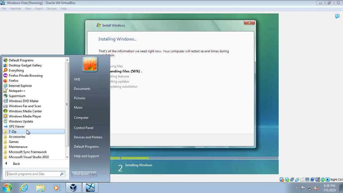
Task: Open the Documents library link
Action: pyautogui.click(x=82, y=88)
